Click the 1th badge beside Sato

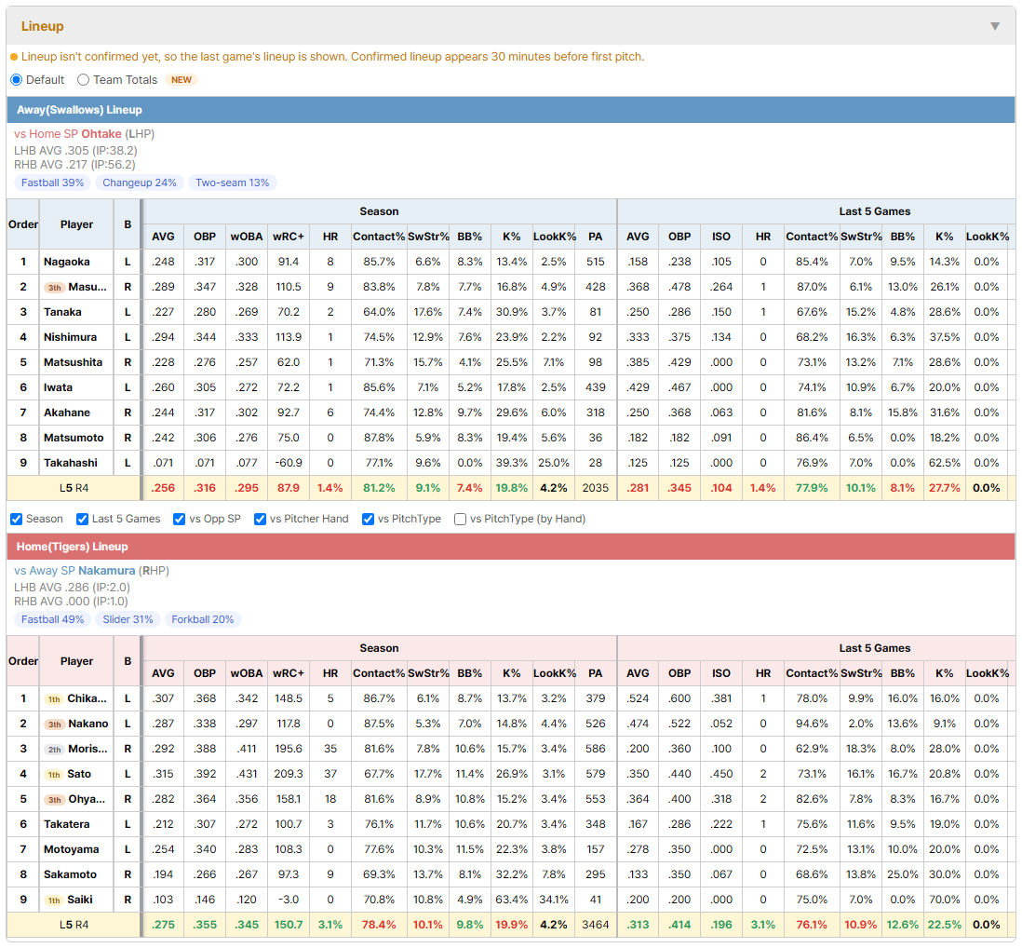coord(54,775)
